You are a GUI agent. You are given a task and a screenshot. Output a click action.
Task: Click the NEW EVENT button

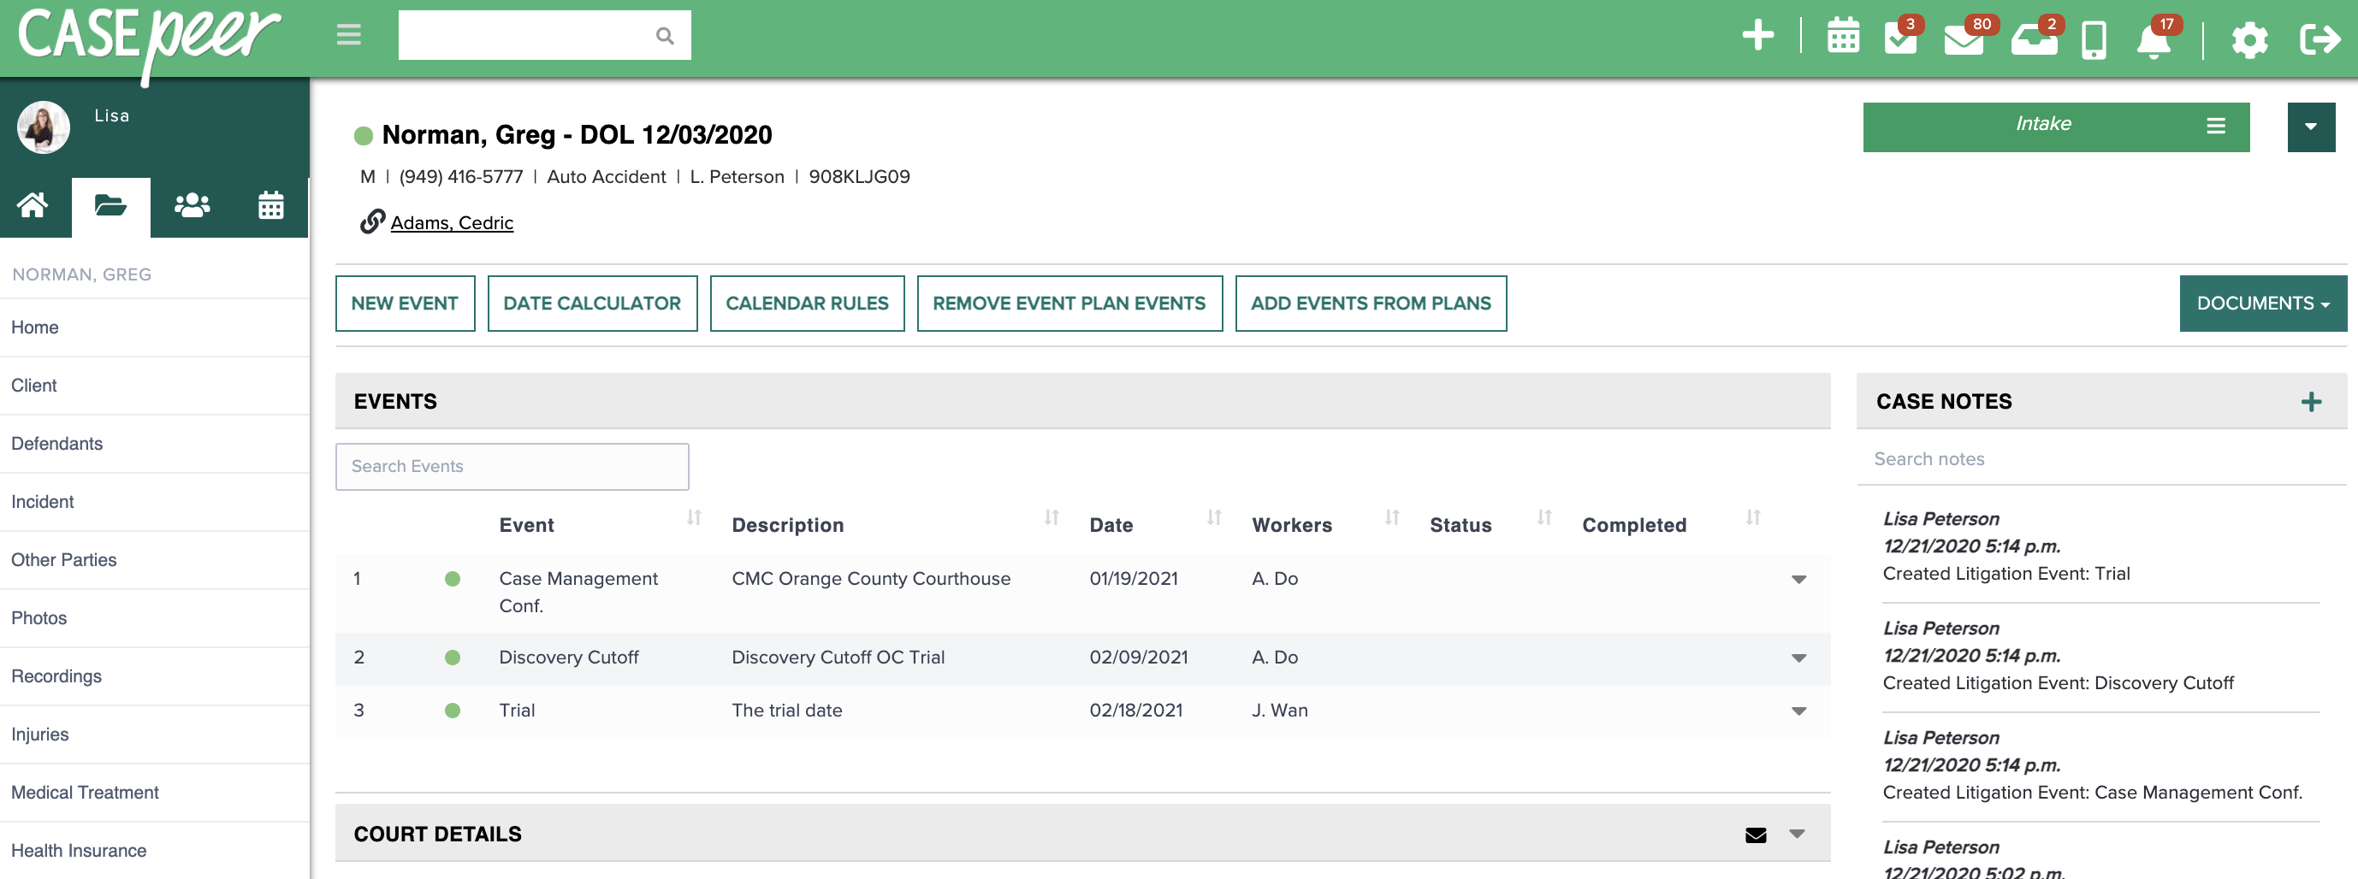[x=405, y=303]
